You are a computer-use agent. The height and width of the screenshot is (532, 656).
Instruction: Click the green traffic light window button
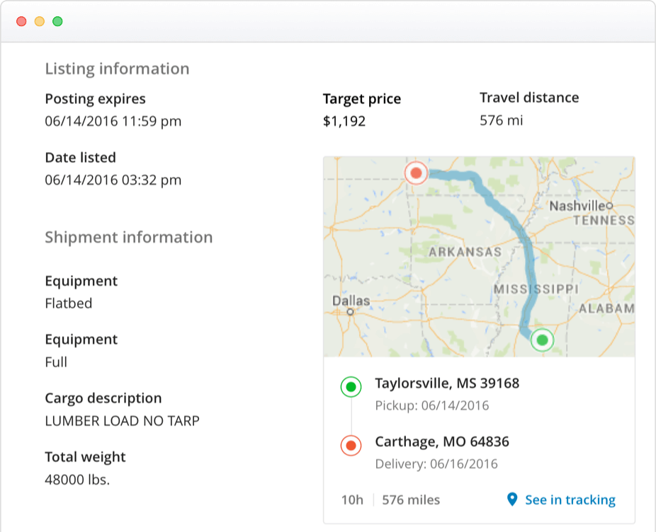[x=56, y=21]
